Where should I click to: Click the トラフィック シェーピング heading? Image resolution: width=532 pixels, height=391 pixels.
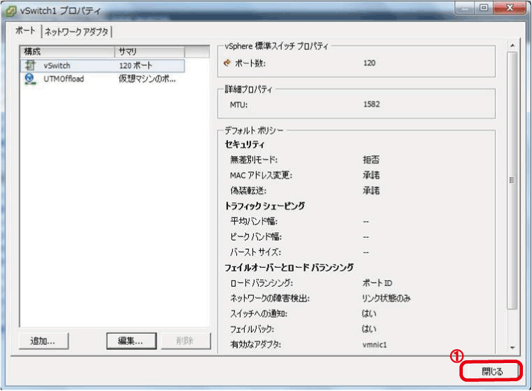coord(265,206)
